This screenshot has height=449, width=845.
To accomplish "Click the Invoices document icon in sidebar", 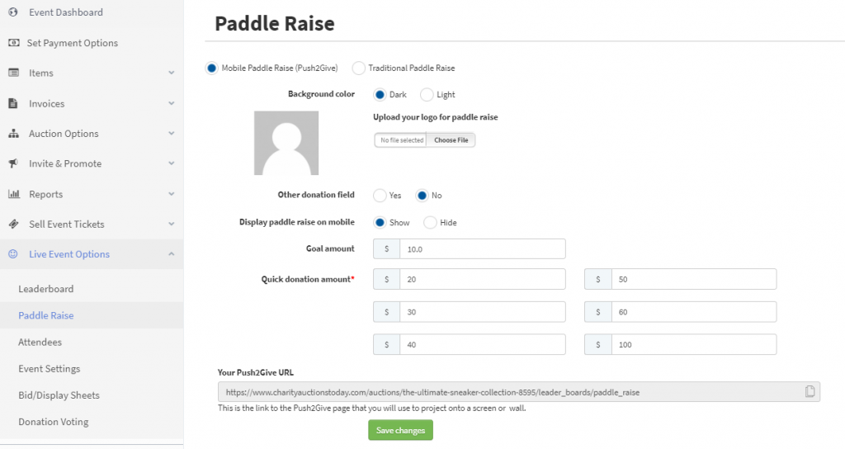I will (x=13, y=103).
